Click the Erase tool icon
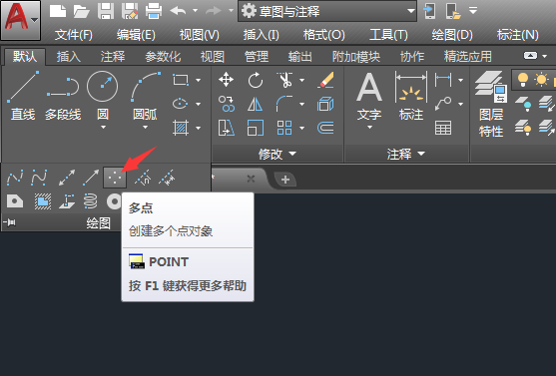The width and height of the screenshot is (556, 376). [x=325, y=80]
